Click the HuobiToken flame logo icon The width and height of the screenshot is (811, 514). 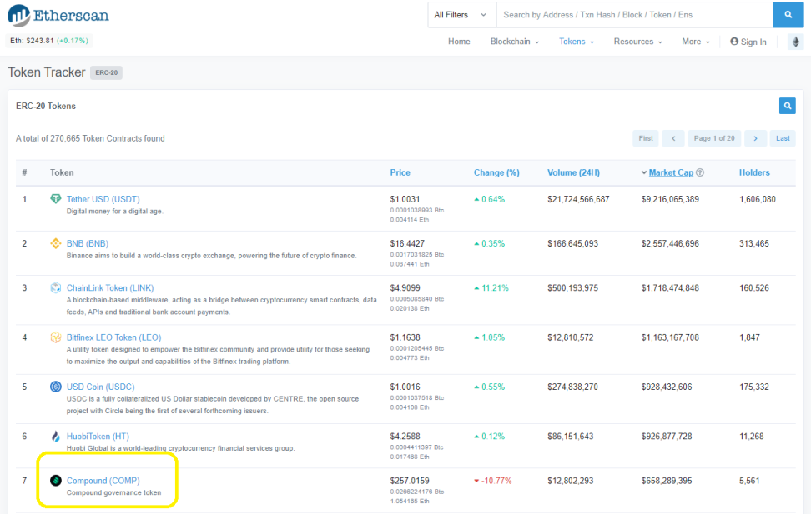55,436
